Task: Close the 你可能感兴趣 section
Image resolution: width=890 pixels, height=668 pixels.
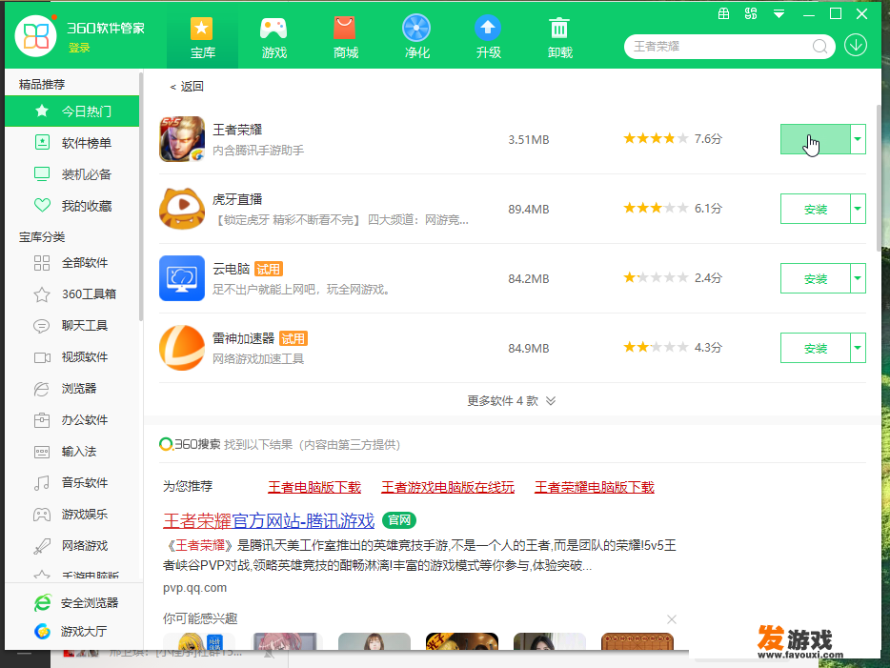Action: click(672, 619)
